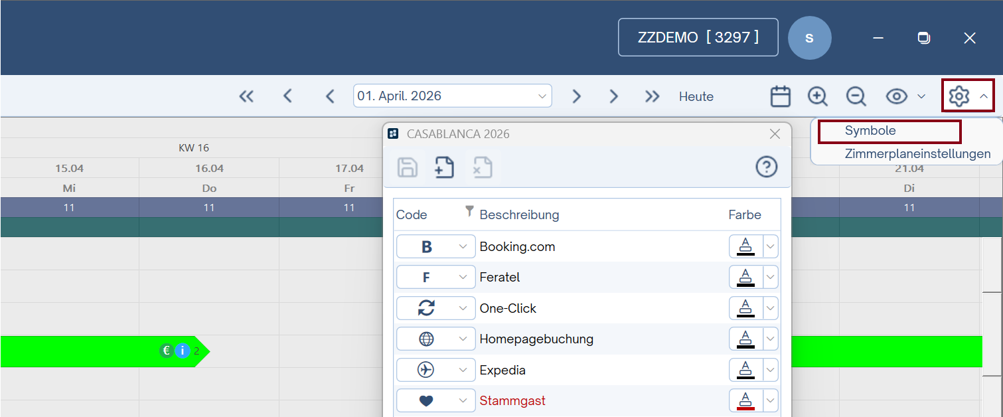The image size is (1003, 417).
Task: Zoom in the room plan view
Action: (817, 96)
